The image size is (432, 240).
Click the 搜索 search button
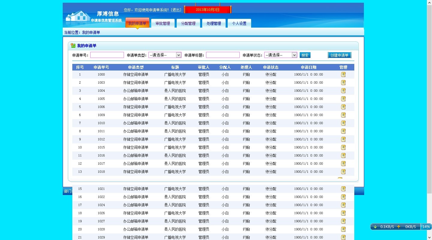(305, 55)
